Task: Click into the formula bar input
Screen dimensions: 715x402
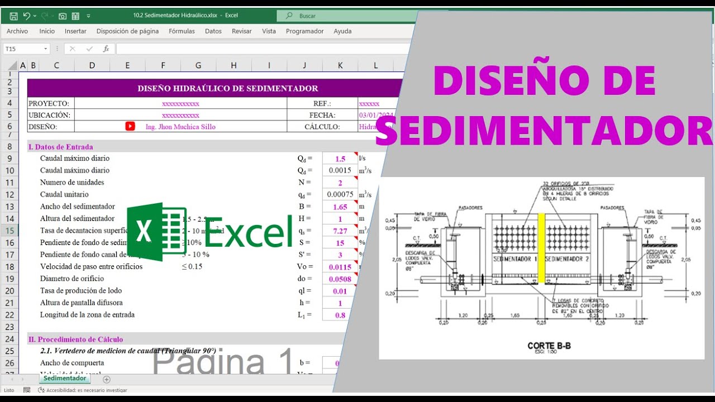Action: coord(263,49)
